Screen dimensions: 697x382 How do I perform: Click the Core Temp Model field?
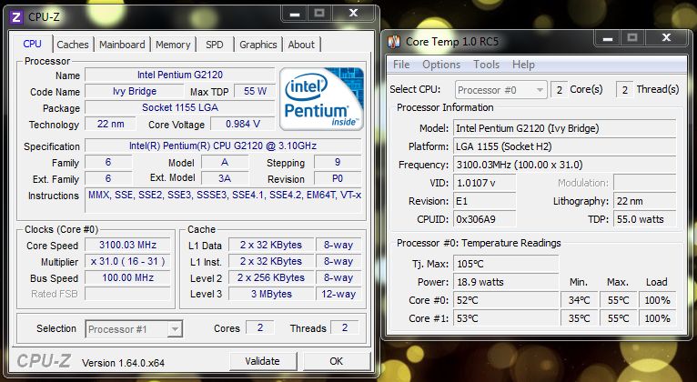(564, 128)
